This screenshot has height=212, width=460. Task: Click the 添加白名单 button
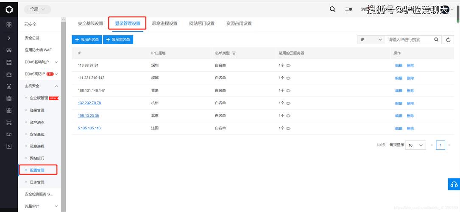pyautogui.click(x=87, y=39)
